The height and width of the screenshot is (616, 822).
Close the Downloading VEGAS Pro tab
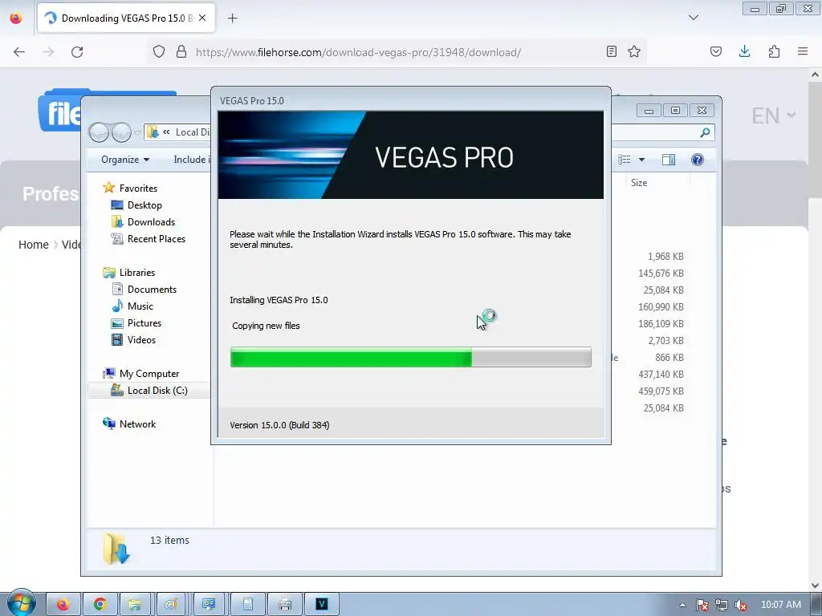202,18
